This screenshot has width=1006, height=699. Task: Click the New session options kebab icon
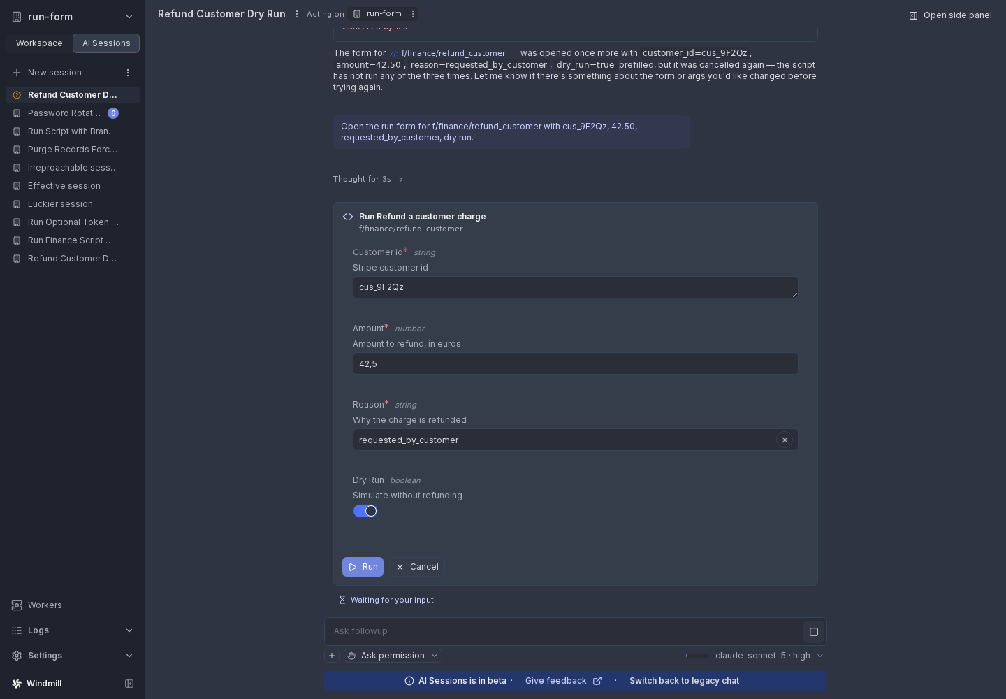[x=128, y=73]
